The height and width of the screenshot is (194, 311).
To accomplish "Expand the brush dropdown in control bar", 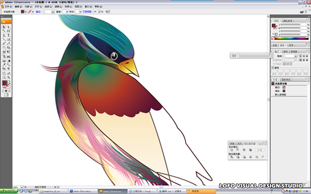I will point(67,12).
